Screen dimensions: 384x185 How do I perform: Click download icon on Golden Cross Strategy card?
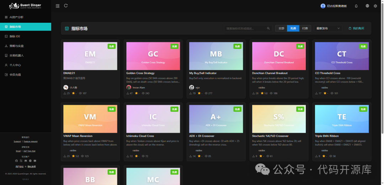[x=128, y=93]
